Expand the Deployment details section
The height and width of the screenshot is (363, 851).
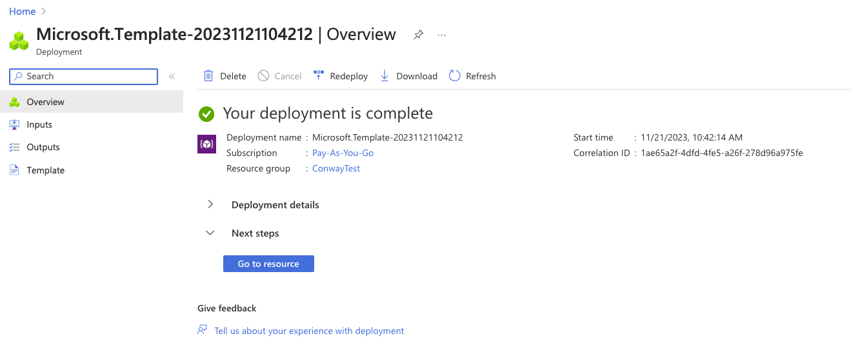(210, 204)
